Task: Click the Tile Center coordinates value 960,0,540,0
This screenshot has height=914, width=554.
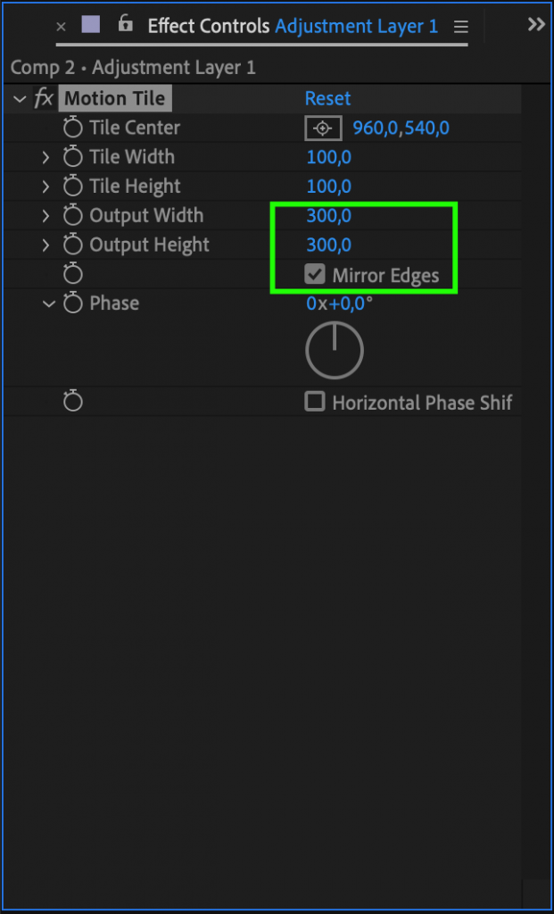Action: [x=403, y=128]
